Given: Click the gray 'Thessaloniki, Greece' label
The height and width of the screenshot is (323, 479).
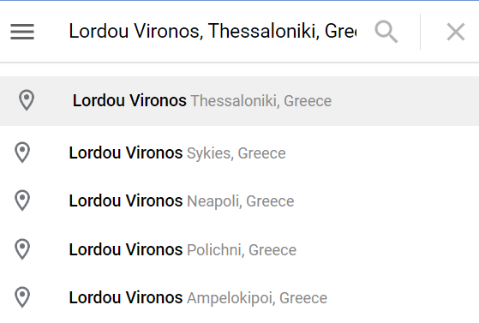Looking at the screenshot, I should (x=261, y=101).
